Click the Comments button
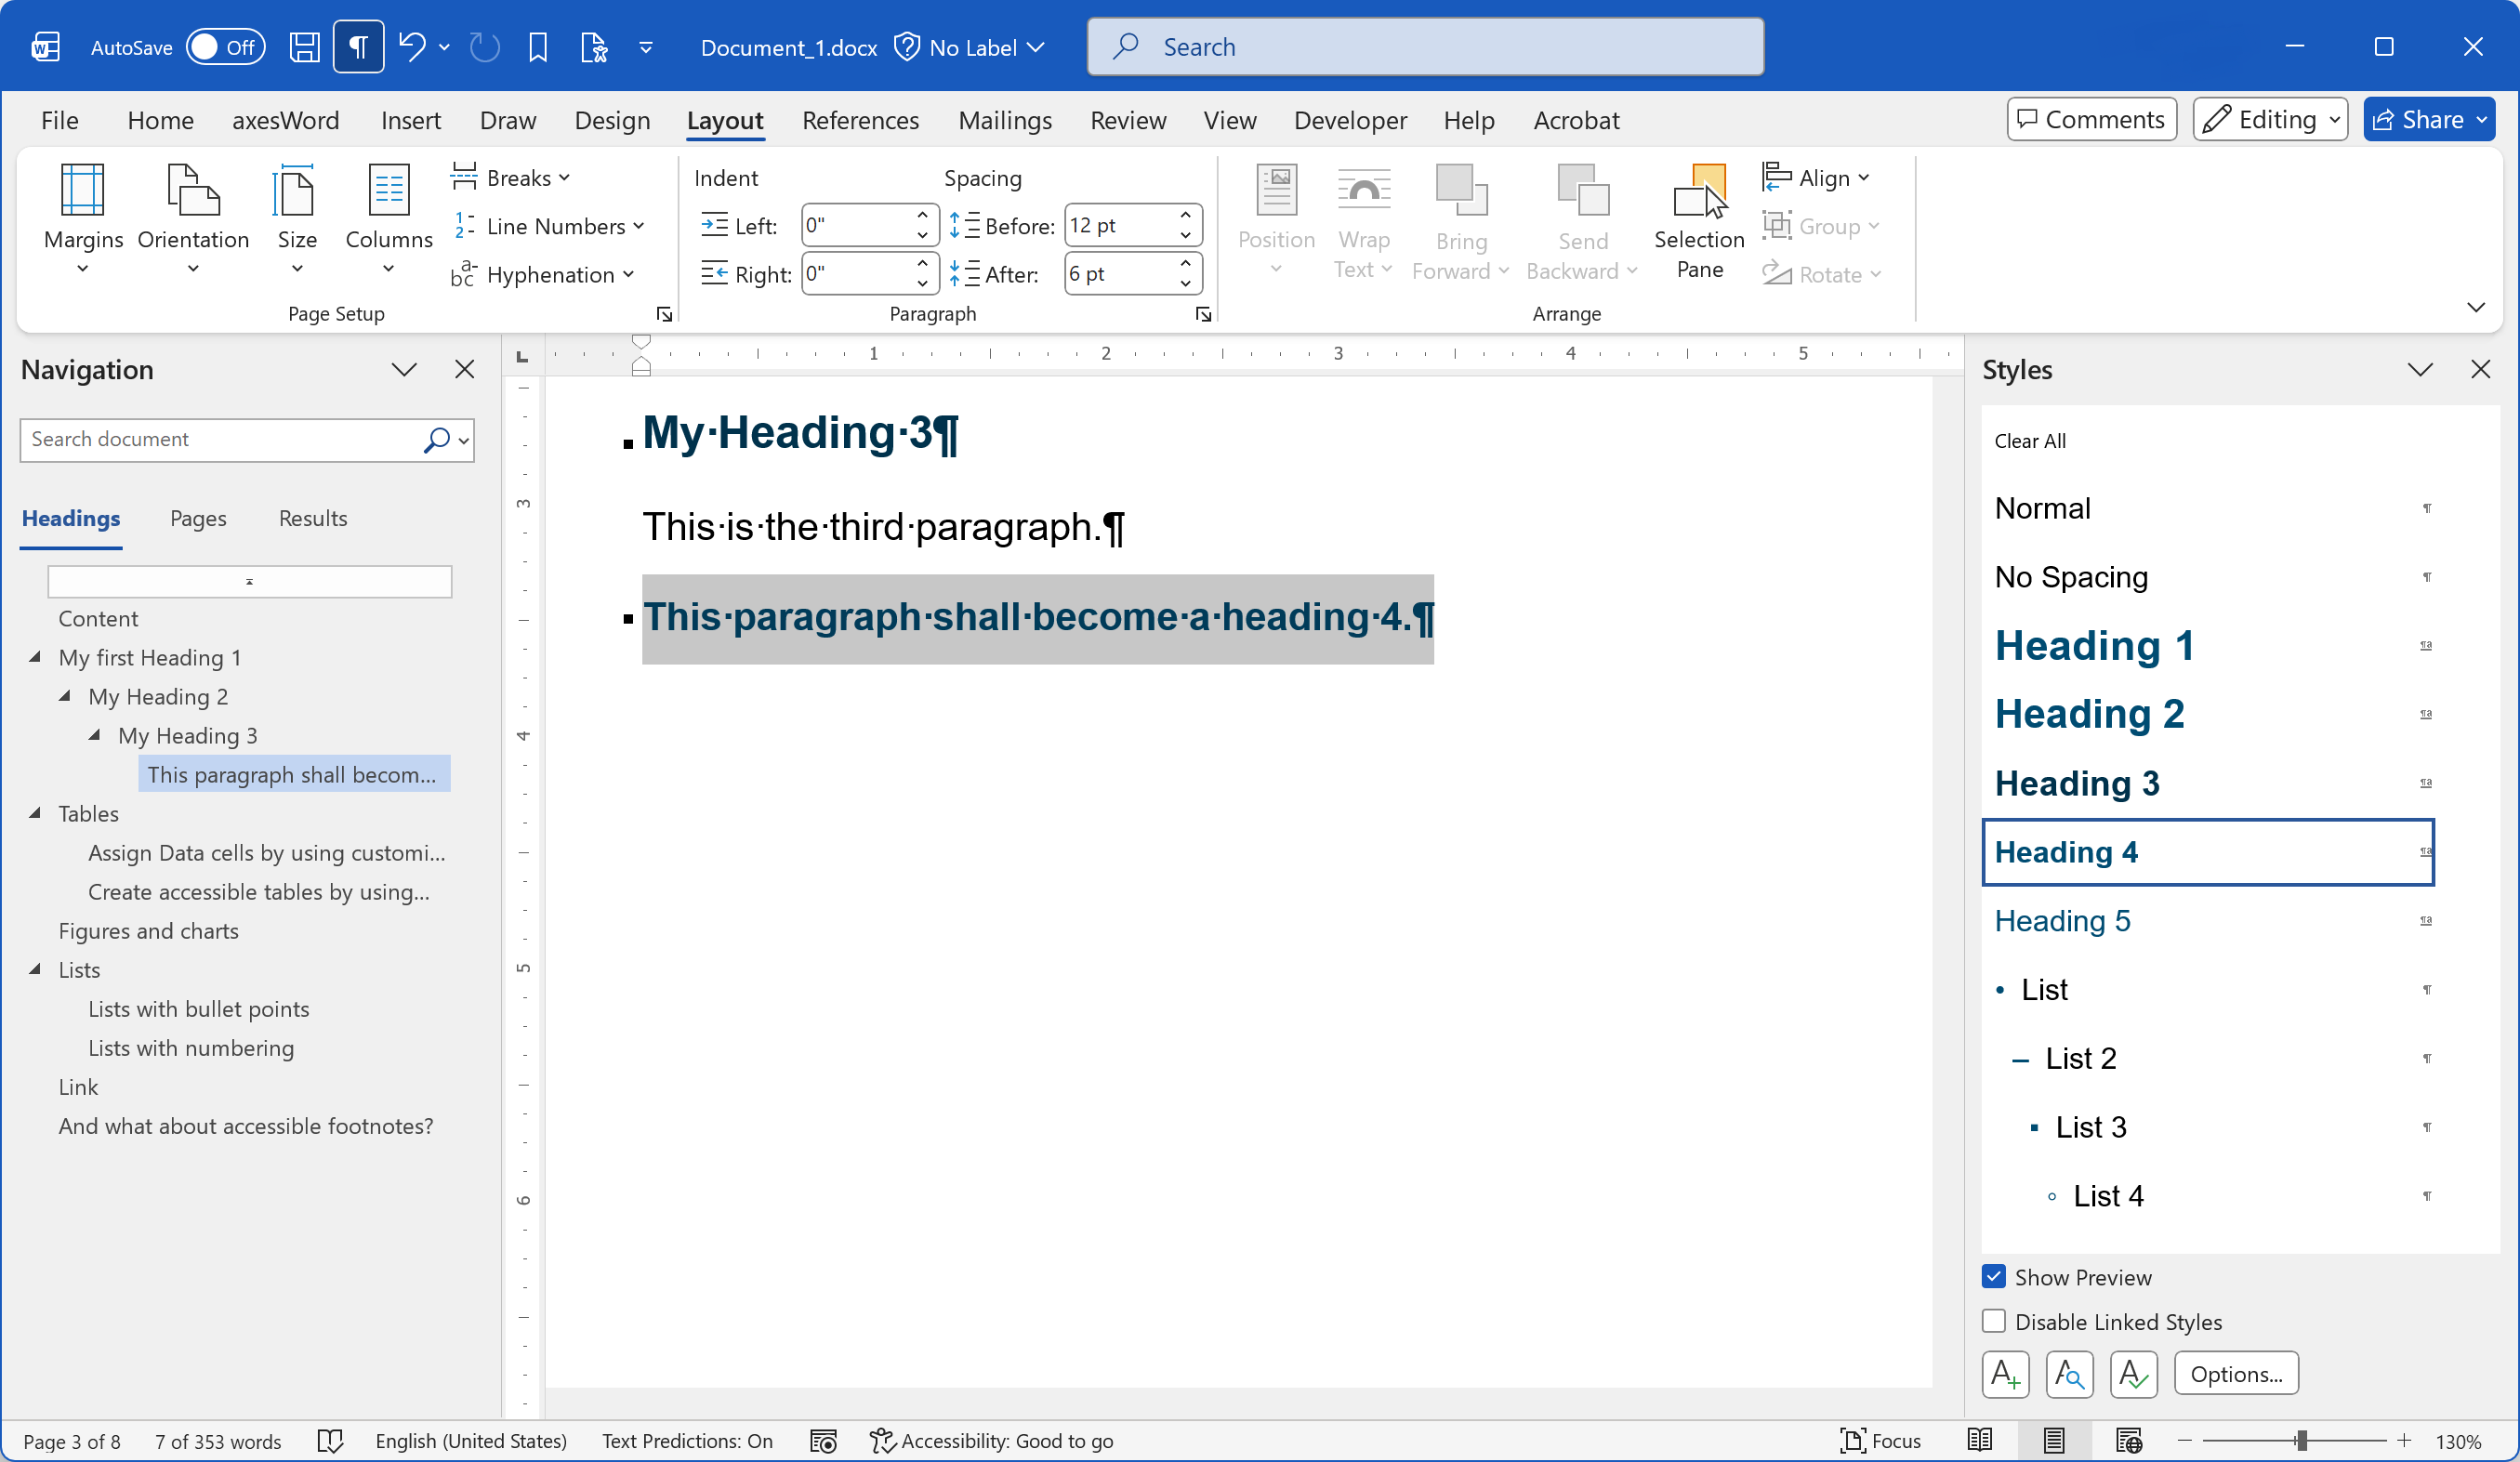Image resolution: width=2520 pixels, height=1462 pixels. (2091, 119)
